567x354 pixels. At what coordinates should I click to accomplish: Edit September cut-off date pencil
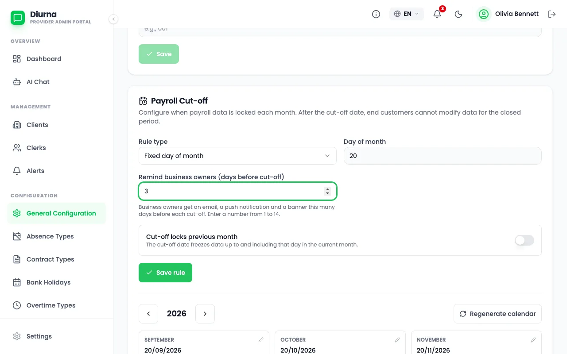pos(261,340)
